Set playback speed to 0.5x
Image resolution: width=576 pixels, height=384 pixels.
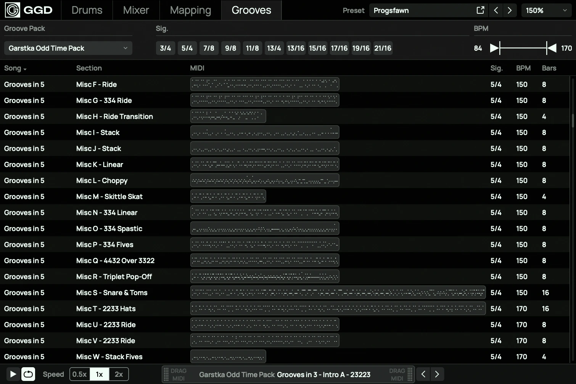point(80,374)
